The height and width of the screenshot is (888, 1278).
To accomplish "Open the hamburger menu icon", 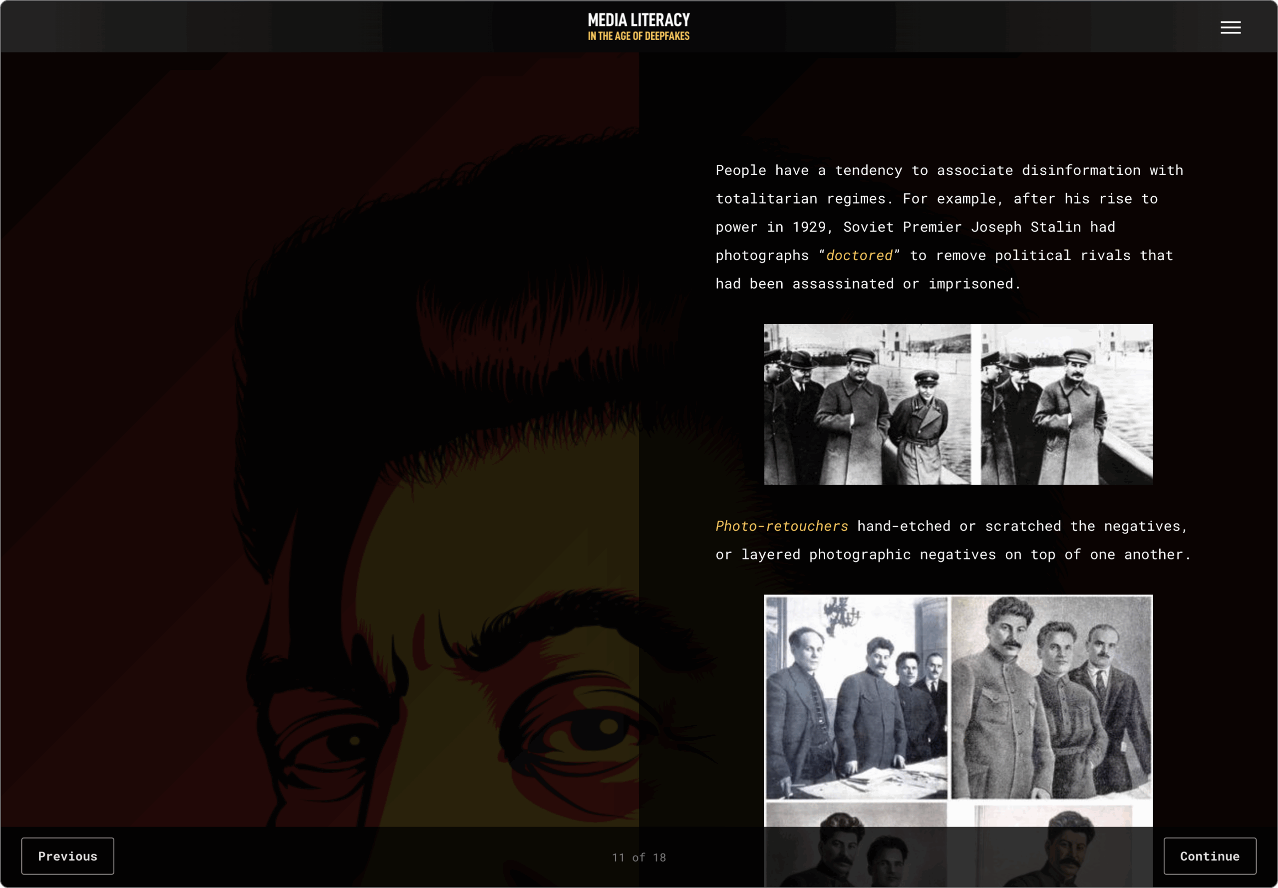I will (x=1230, y=27).
